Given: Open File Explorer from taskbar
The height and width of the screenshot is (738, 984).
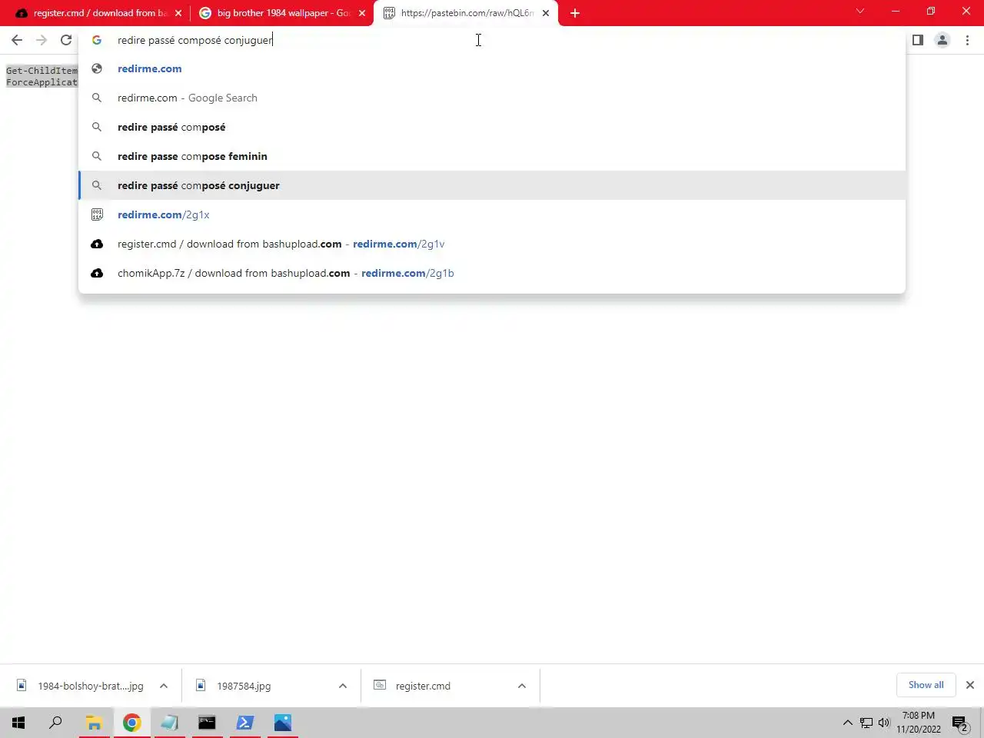Looking at the screenshot, I should (x=94, y=723).
